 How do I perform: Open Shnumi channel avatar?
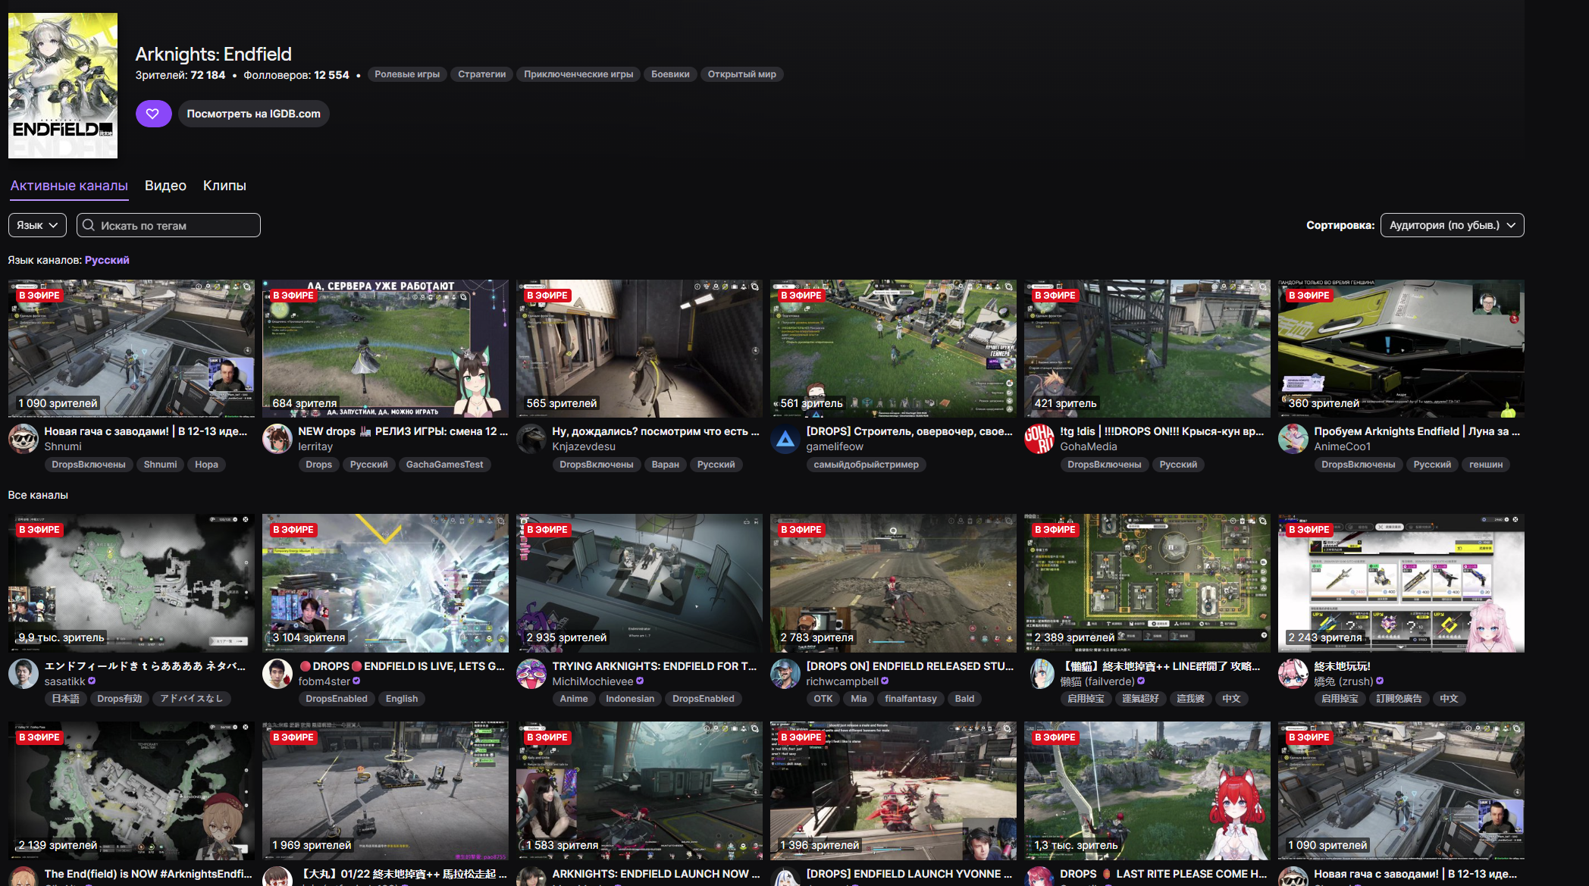pos(24,439)
